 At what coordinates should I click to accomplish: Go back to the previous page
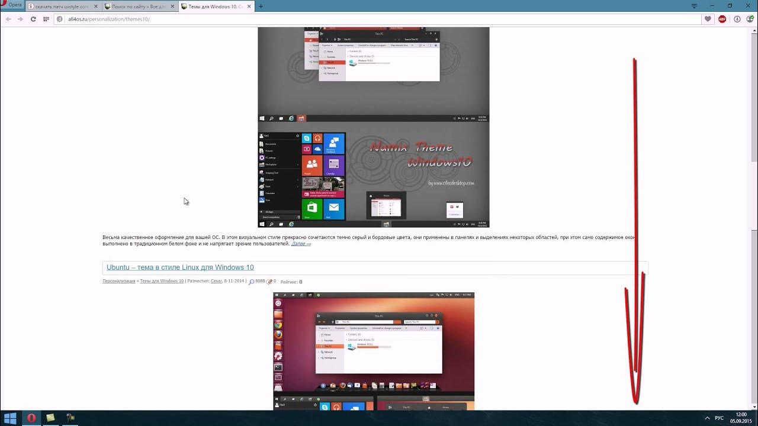tap(8, 19)
